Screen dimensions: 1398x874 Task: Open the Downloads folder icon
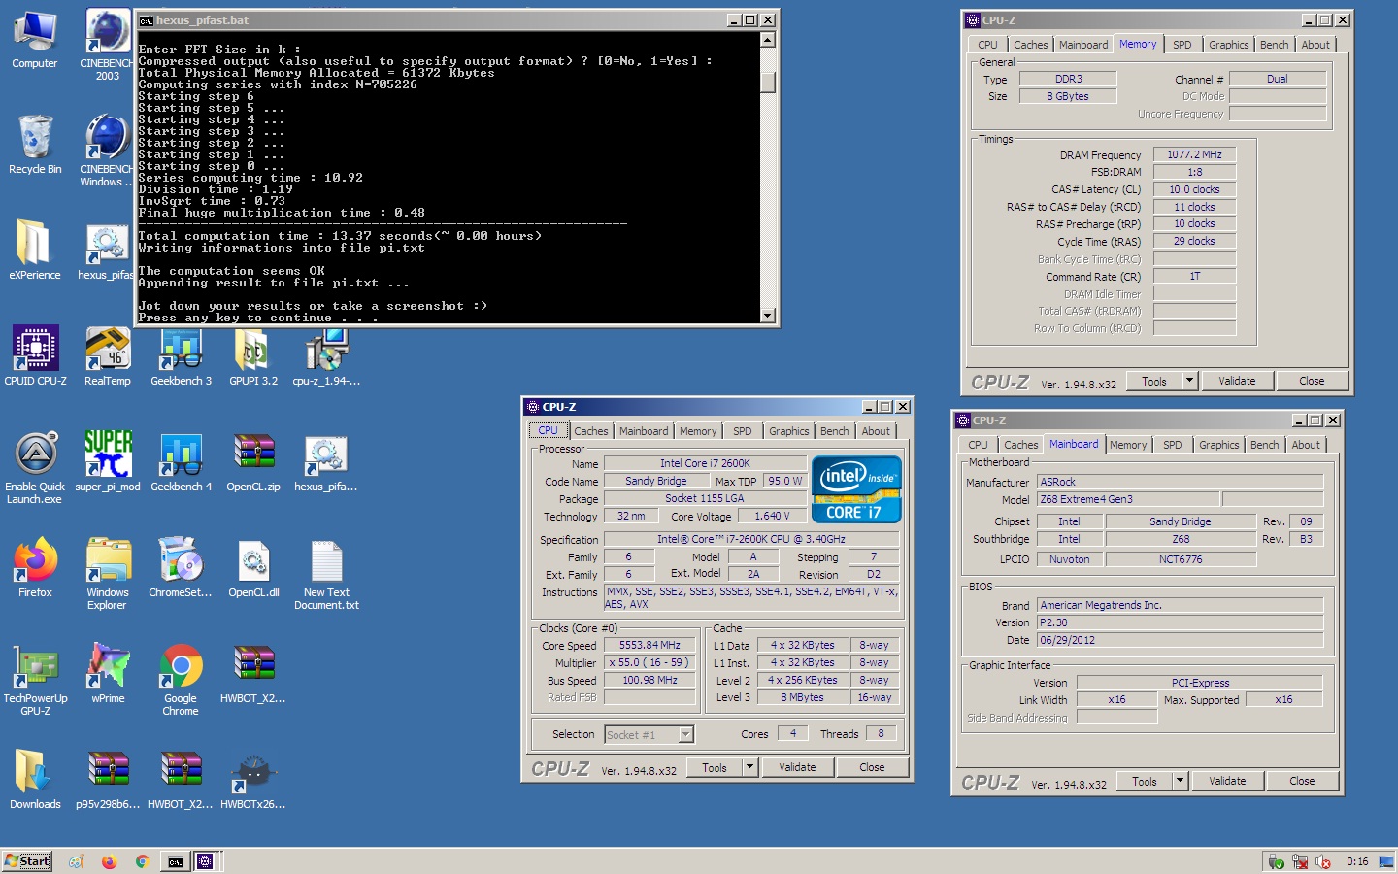pos(35,781)
